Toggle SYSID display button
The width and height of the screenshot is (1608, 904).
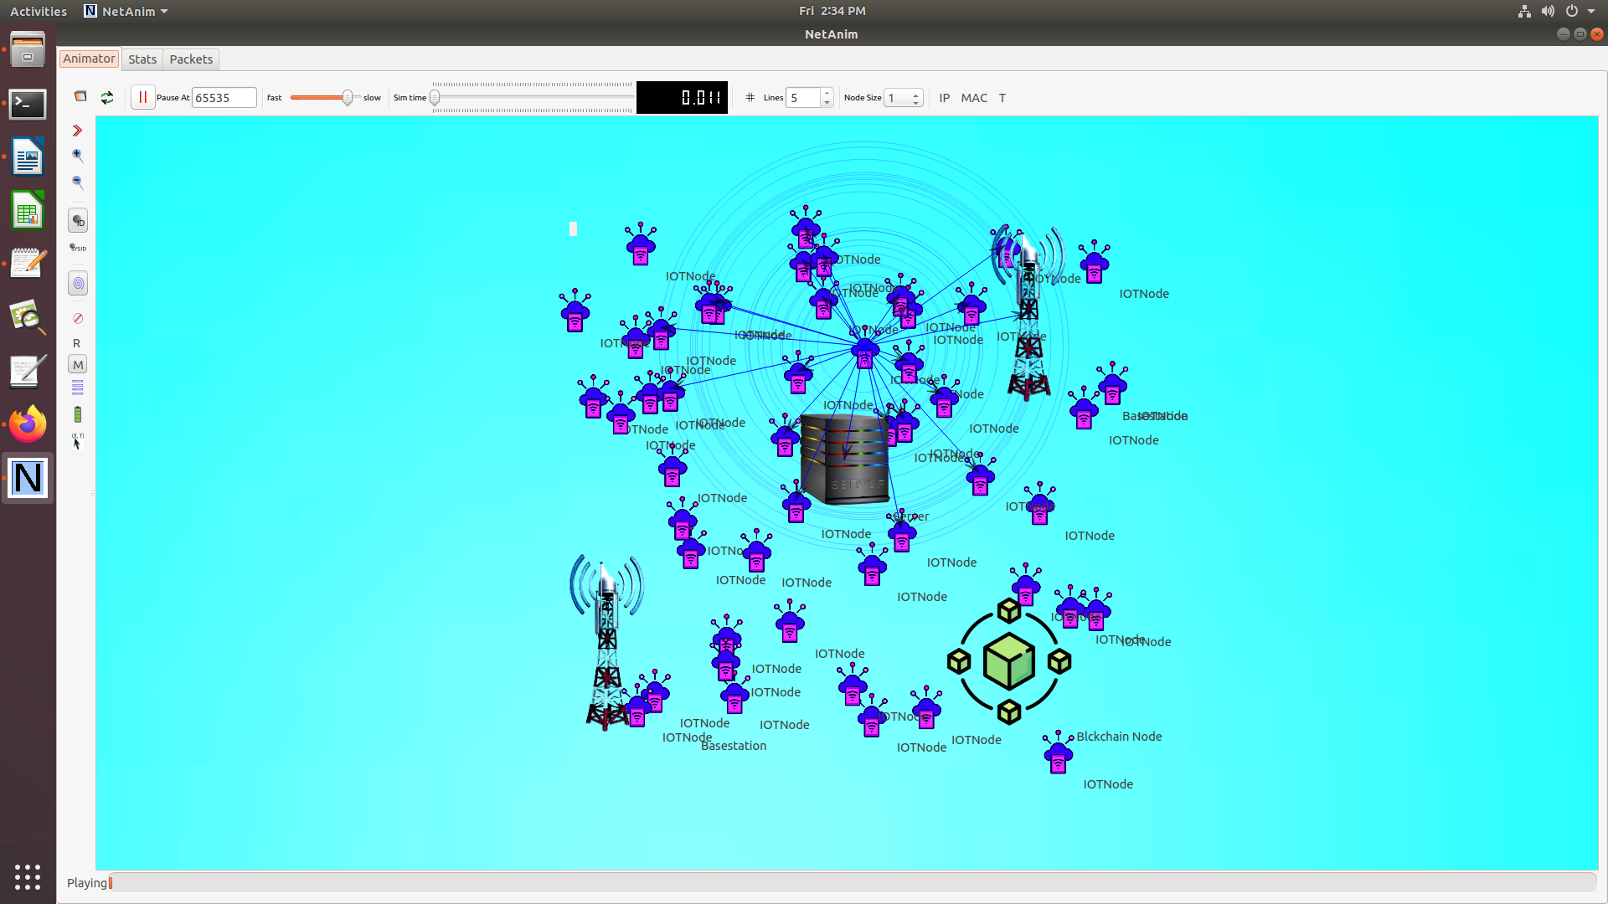click(x=78, y=249)
